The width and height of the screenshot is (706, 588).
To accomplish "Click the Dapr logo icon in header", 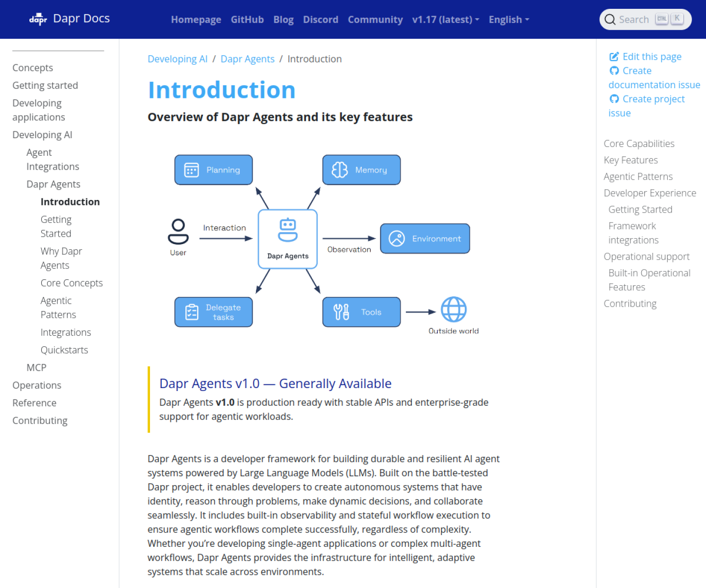I will click(38, 20).
